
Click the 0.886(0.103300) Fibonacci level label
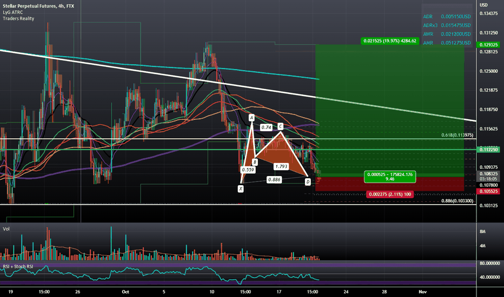coord(457,201)
